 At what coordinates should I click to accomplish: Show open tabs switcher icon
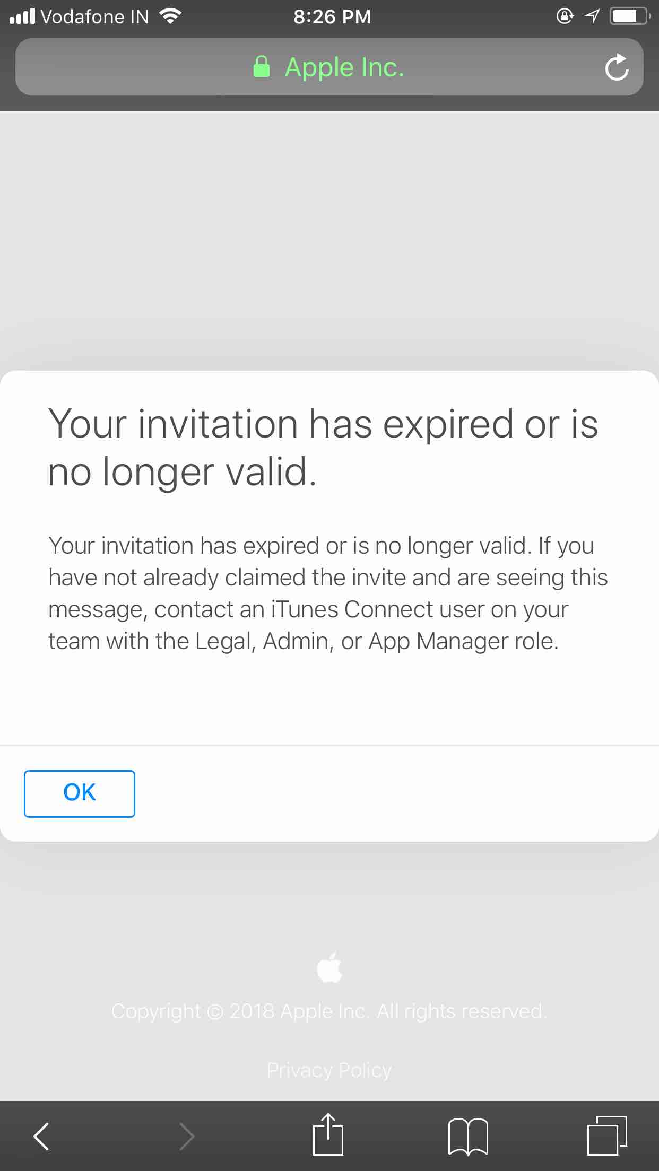(x=607, y=1135)
